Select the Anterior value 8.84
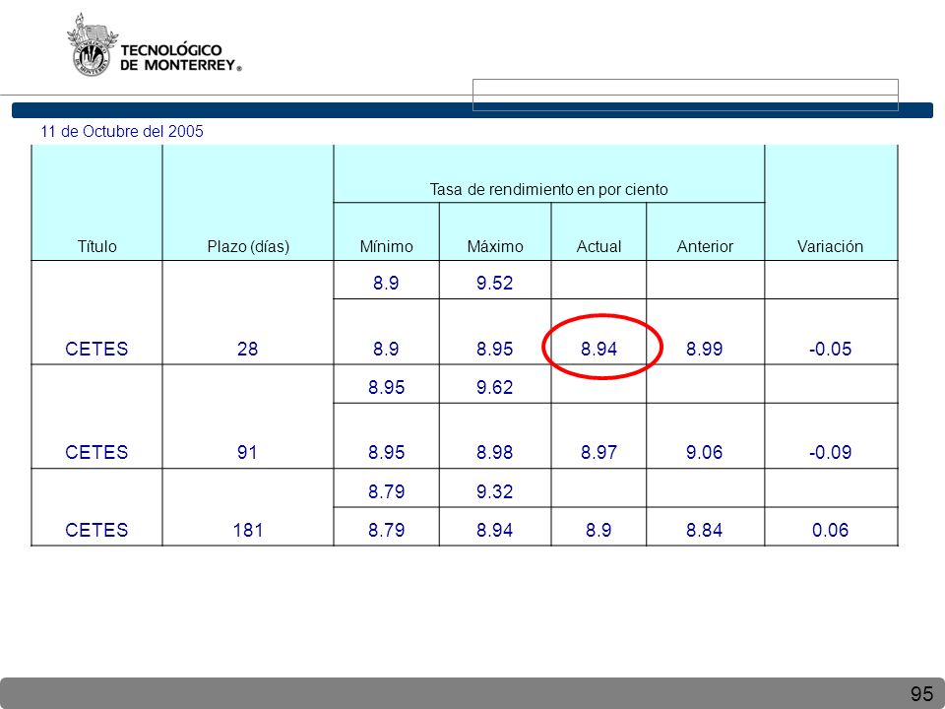Image resolution: width=945 pixels, height=709 pixels. point(704,530)
